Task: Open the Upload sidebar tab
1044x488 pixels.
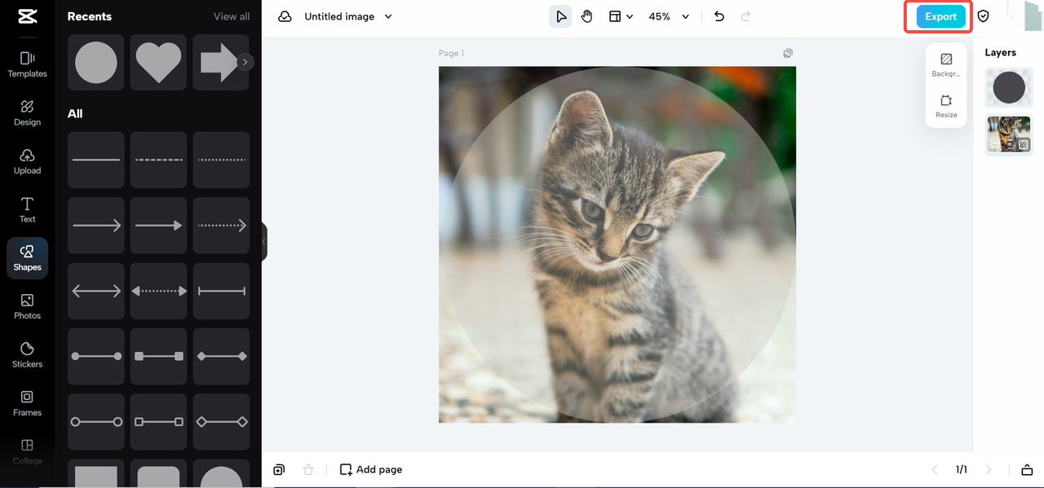Action: [x=27, y=161]
